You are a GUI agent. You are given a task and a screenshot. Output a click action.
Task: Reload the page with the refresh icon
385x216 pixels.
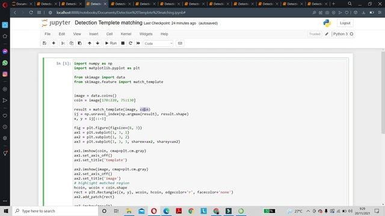(x=31, y=13)
